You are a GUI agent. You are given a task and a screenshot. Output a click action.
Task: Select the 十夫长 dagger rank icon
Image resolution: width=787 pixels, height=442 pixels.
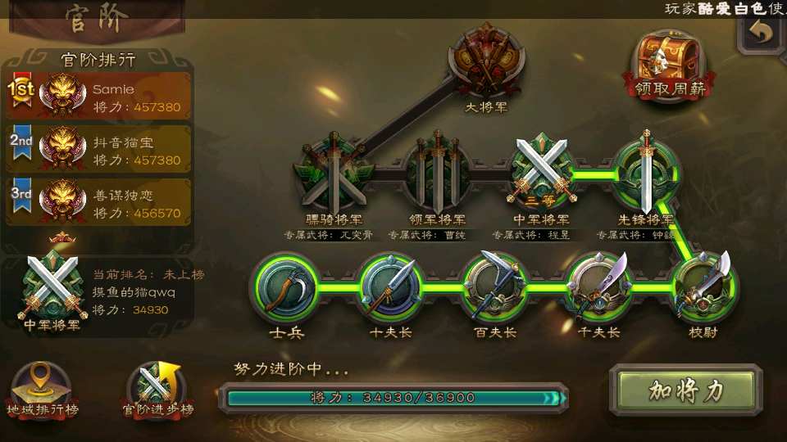(x=390, y=287)
